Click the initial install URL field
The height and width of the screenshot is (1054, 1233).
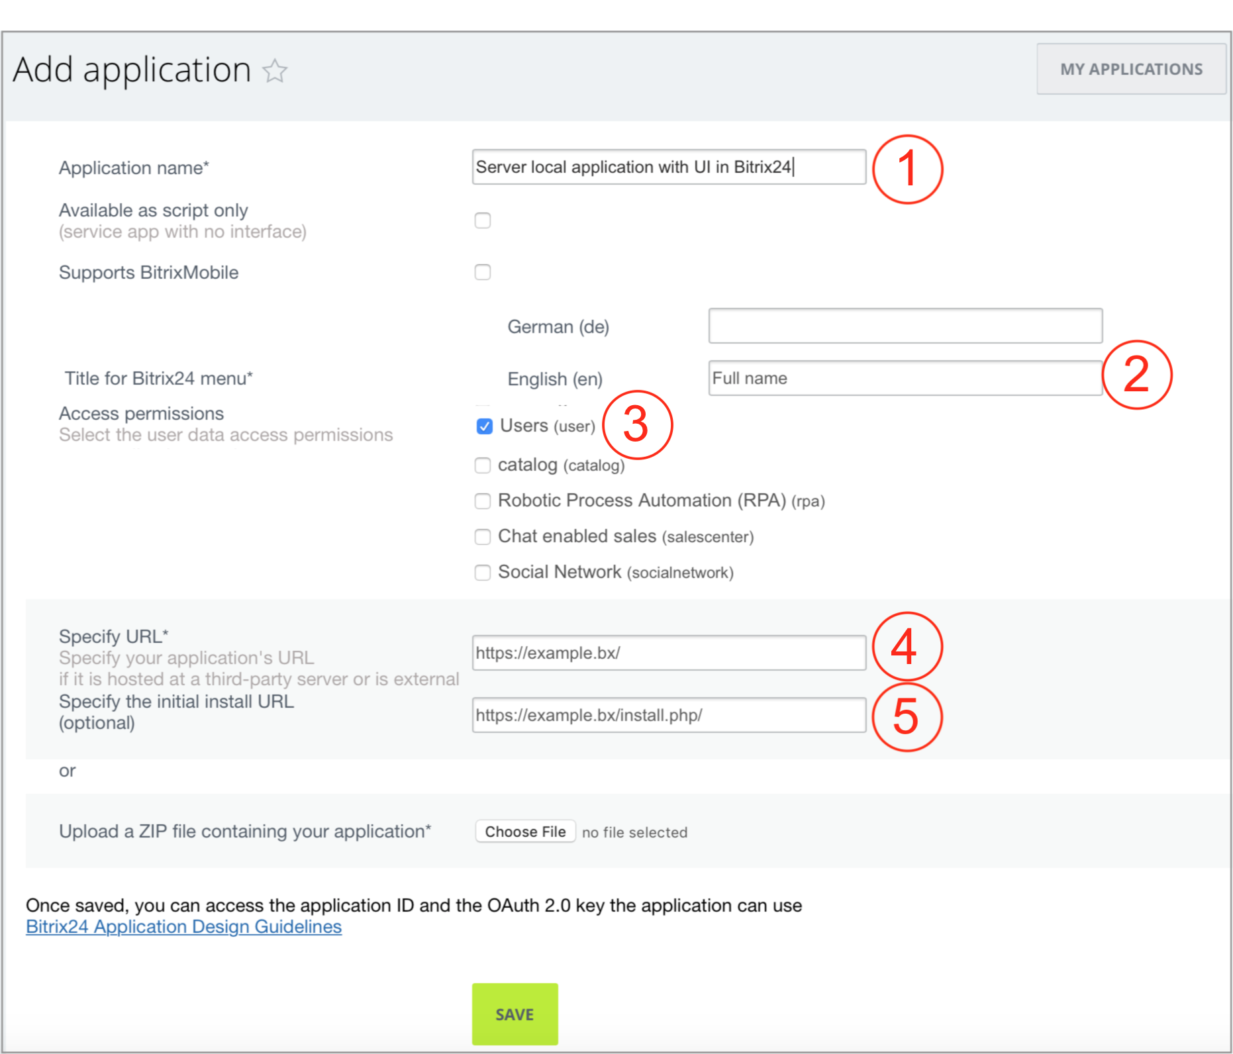[669, 715]
